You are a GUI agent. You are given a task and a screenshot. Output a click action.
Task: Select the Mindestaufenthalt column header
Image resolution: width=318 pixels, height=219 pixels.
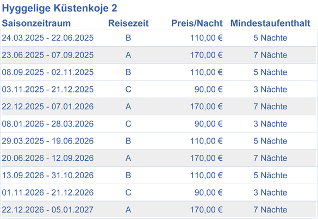pos(270,23)
